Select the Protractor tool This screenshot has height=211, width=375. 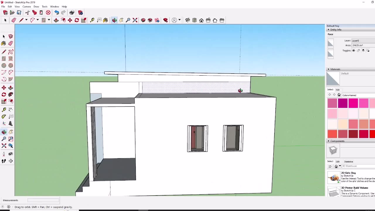4,116
